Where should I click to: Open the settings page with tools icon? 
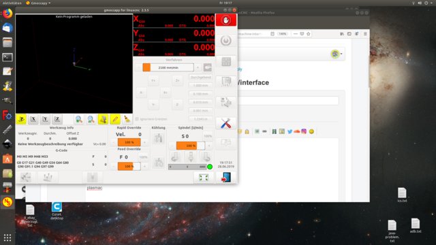(x=226, y=123)
